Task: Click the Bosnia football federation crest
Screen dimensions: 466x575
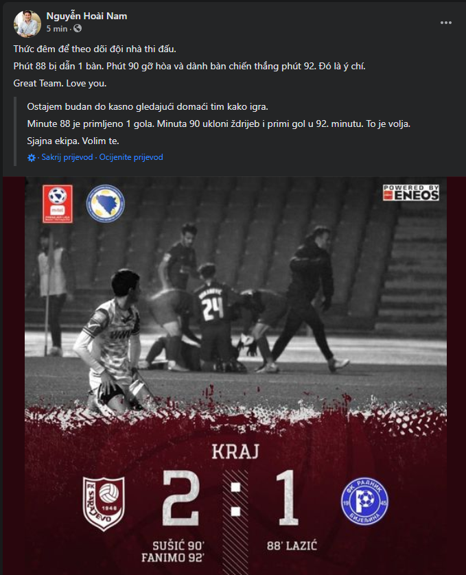Action: pos(106,204)
